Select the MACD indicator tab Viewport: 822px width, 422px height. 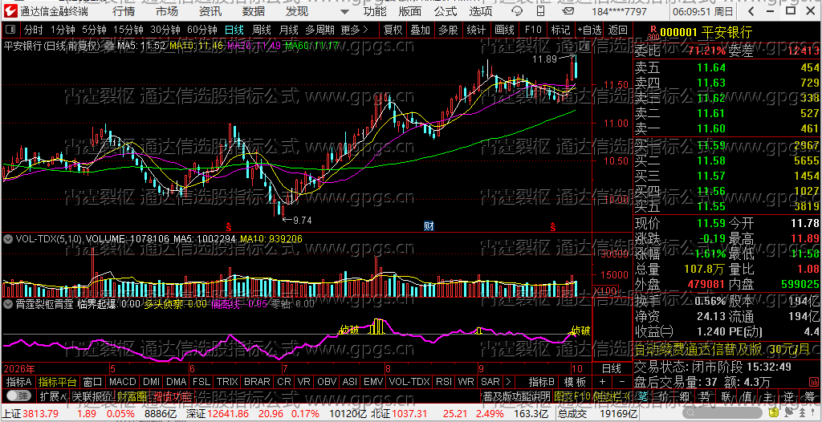[x=122, y=382]
